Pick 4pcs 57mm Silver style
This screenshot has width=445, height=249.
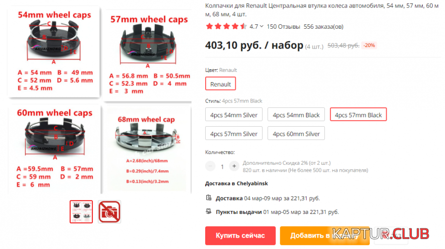[233, 133]
